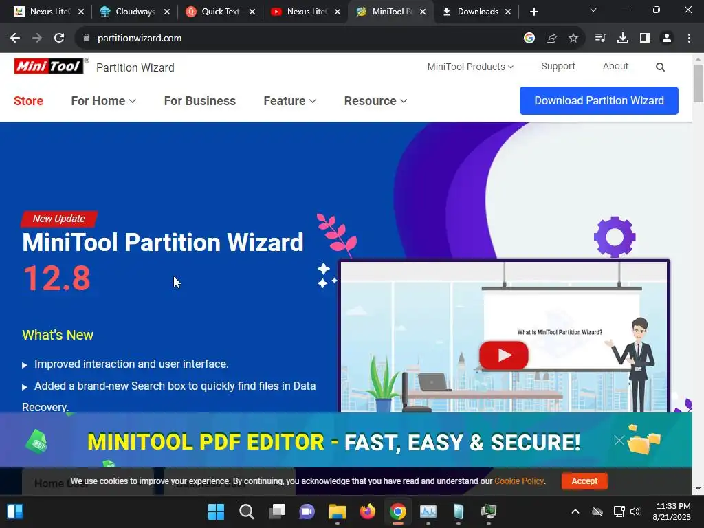Switch to the first Nexus LiteOS tab
Image resolution: width=704 pixels, height=528 pixels.
[43, 12]
